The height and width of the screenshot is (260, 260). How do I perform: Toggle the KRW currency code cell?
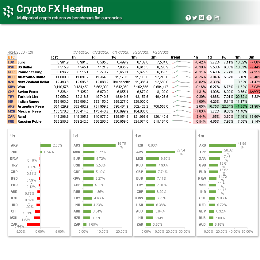(x=11, y=87)
